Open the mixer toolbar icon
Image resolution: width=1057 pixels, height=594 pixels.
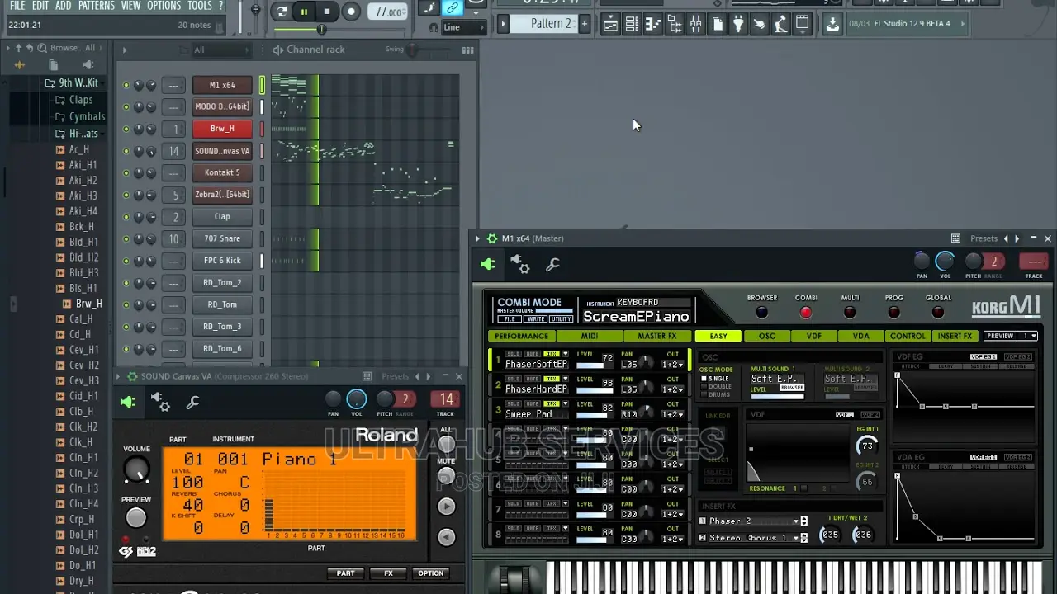click(x=695, y=24)
